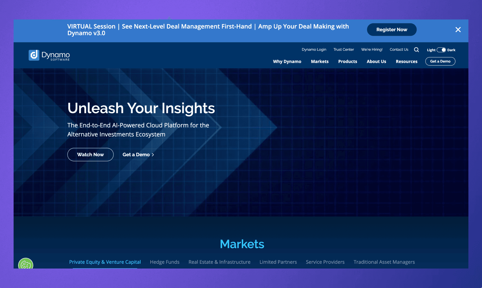Open the Dynamo Login link
The height and width of the screenshot is (288, 482).
(x=314, y=50)
